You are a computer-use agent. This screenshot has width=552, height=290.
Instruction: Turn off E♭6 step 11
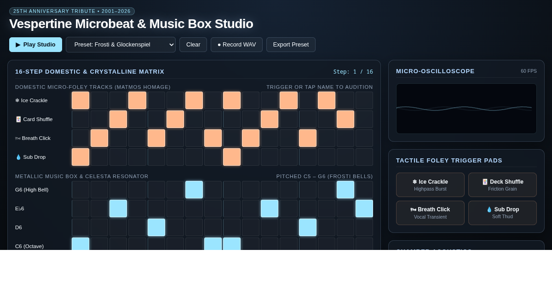tap(270, 209)
